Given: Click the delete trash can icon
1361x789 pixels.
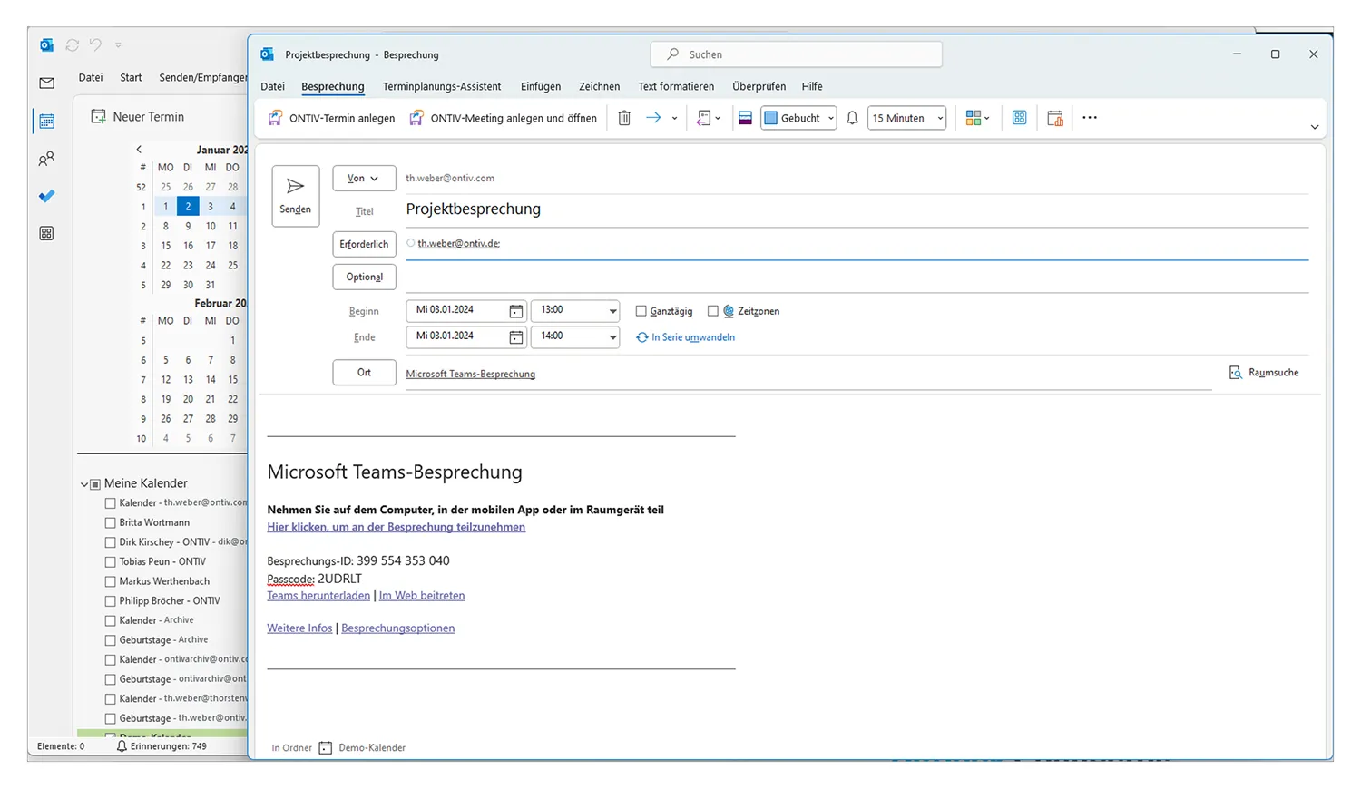Looking at the screenshot, I should 624,118.
